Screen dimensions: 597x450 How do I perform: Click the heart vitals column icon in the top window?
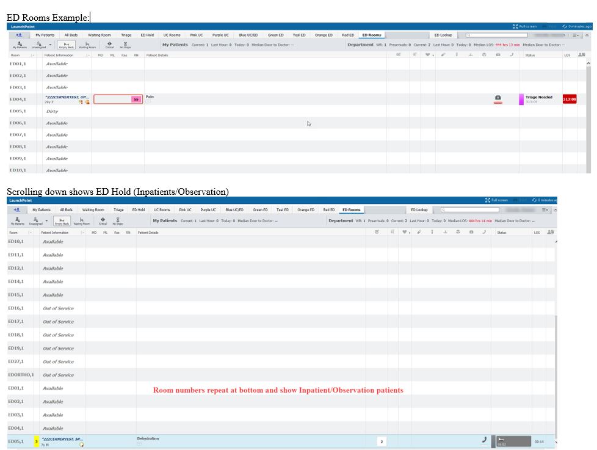click(x=427, y=55)
